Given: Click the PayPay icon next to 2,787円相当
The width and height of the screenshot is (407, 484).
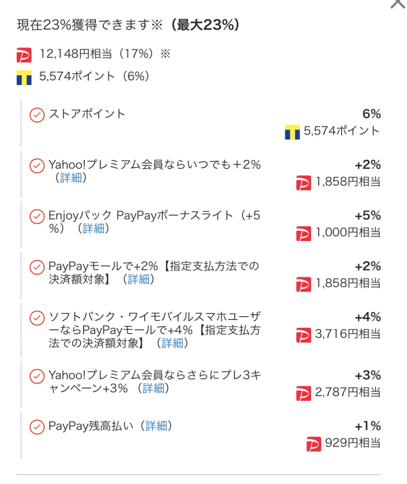Looking at the screenshot, I should (303, 393).
